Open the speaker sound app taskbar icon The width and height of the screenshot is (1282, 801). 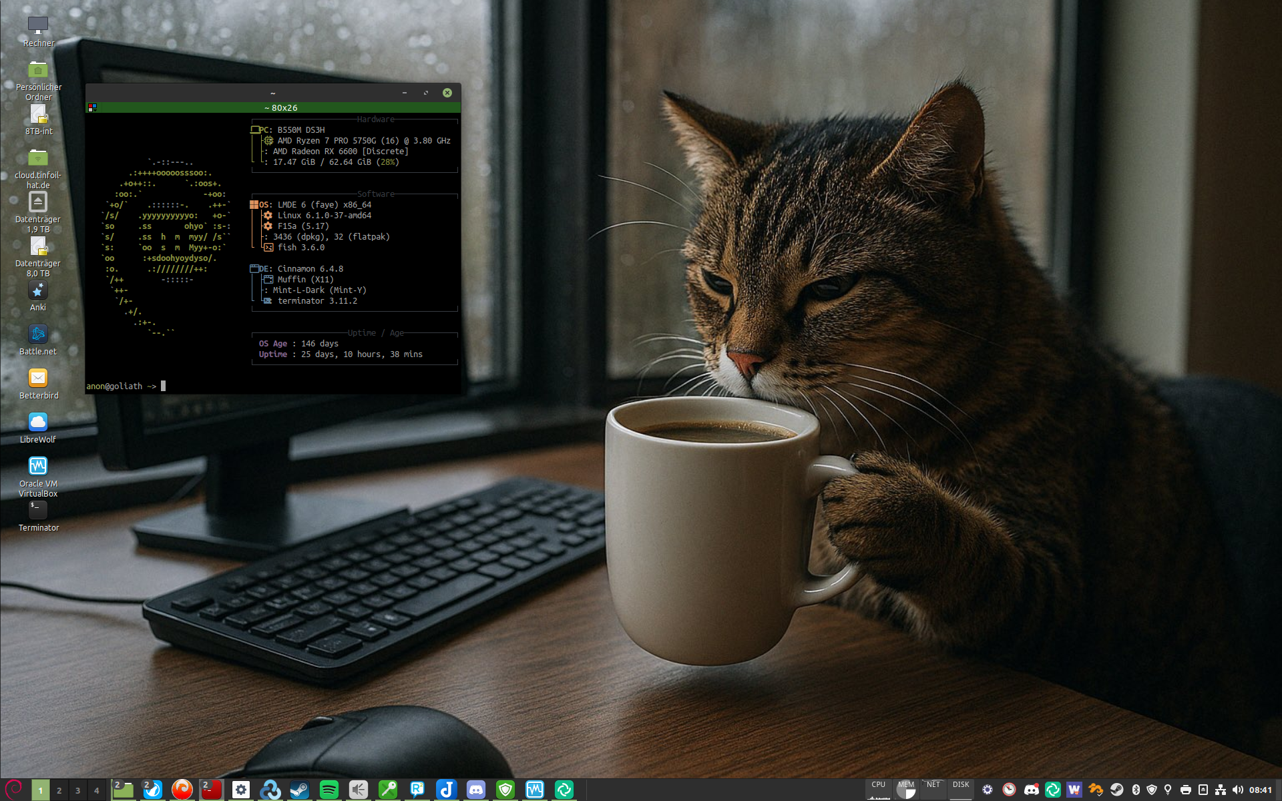tap(359, 790)
